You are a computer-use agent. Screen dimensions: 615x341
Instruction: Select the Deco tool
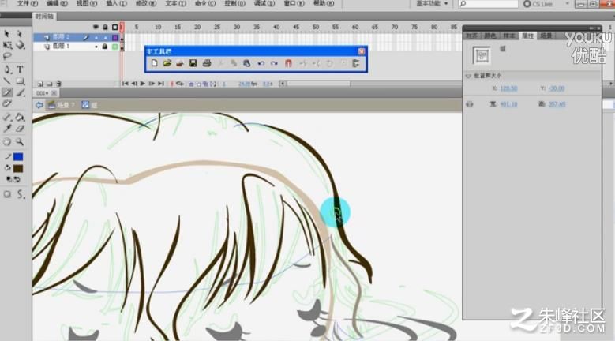coord(6,103)
